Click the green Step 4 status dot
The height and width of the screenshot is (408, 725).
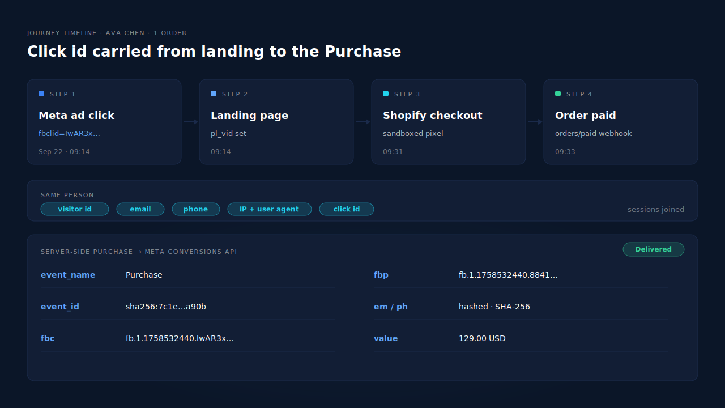(x=558, y=93)
